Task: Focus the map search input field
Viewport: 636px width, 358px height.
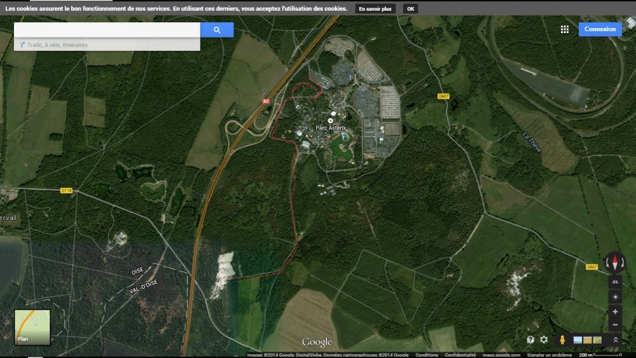Action: [x=107, y=30]
